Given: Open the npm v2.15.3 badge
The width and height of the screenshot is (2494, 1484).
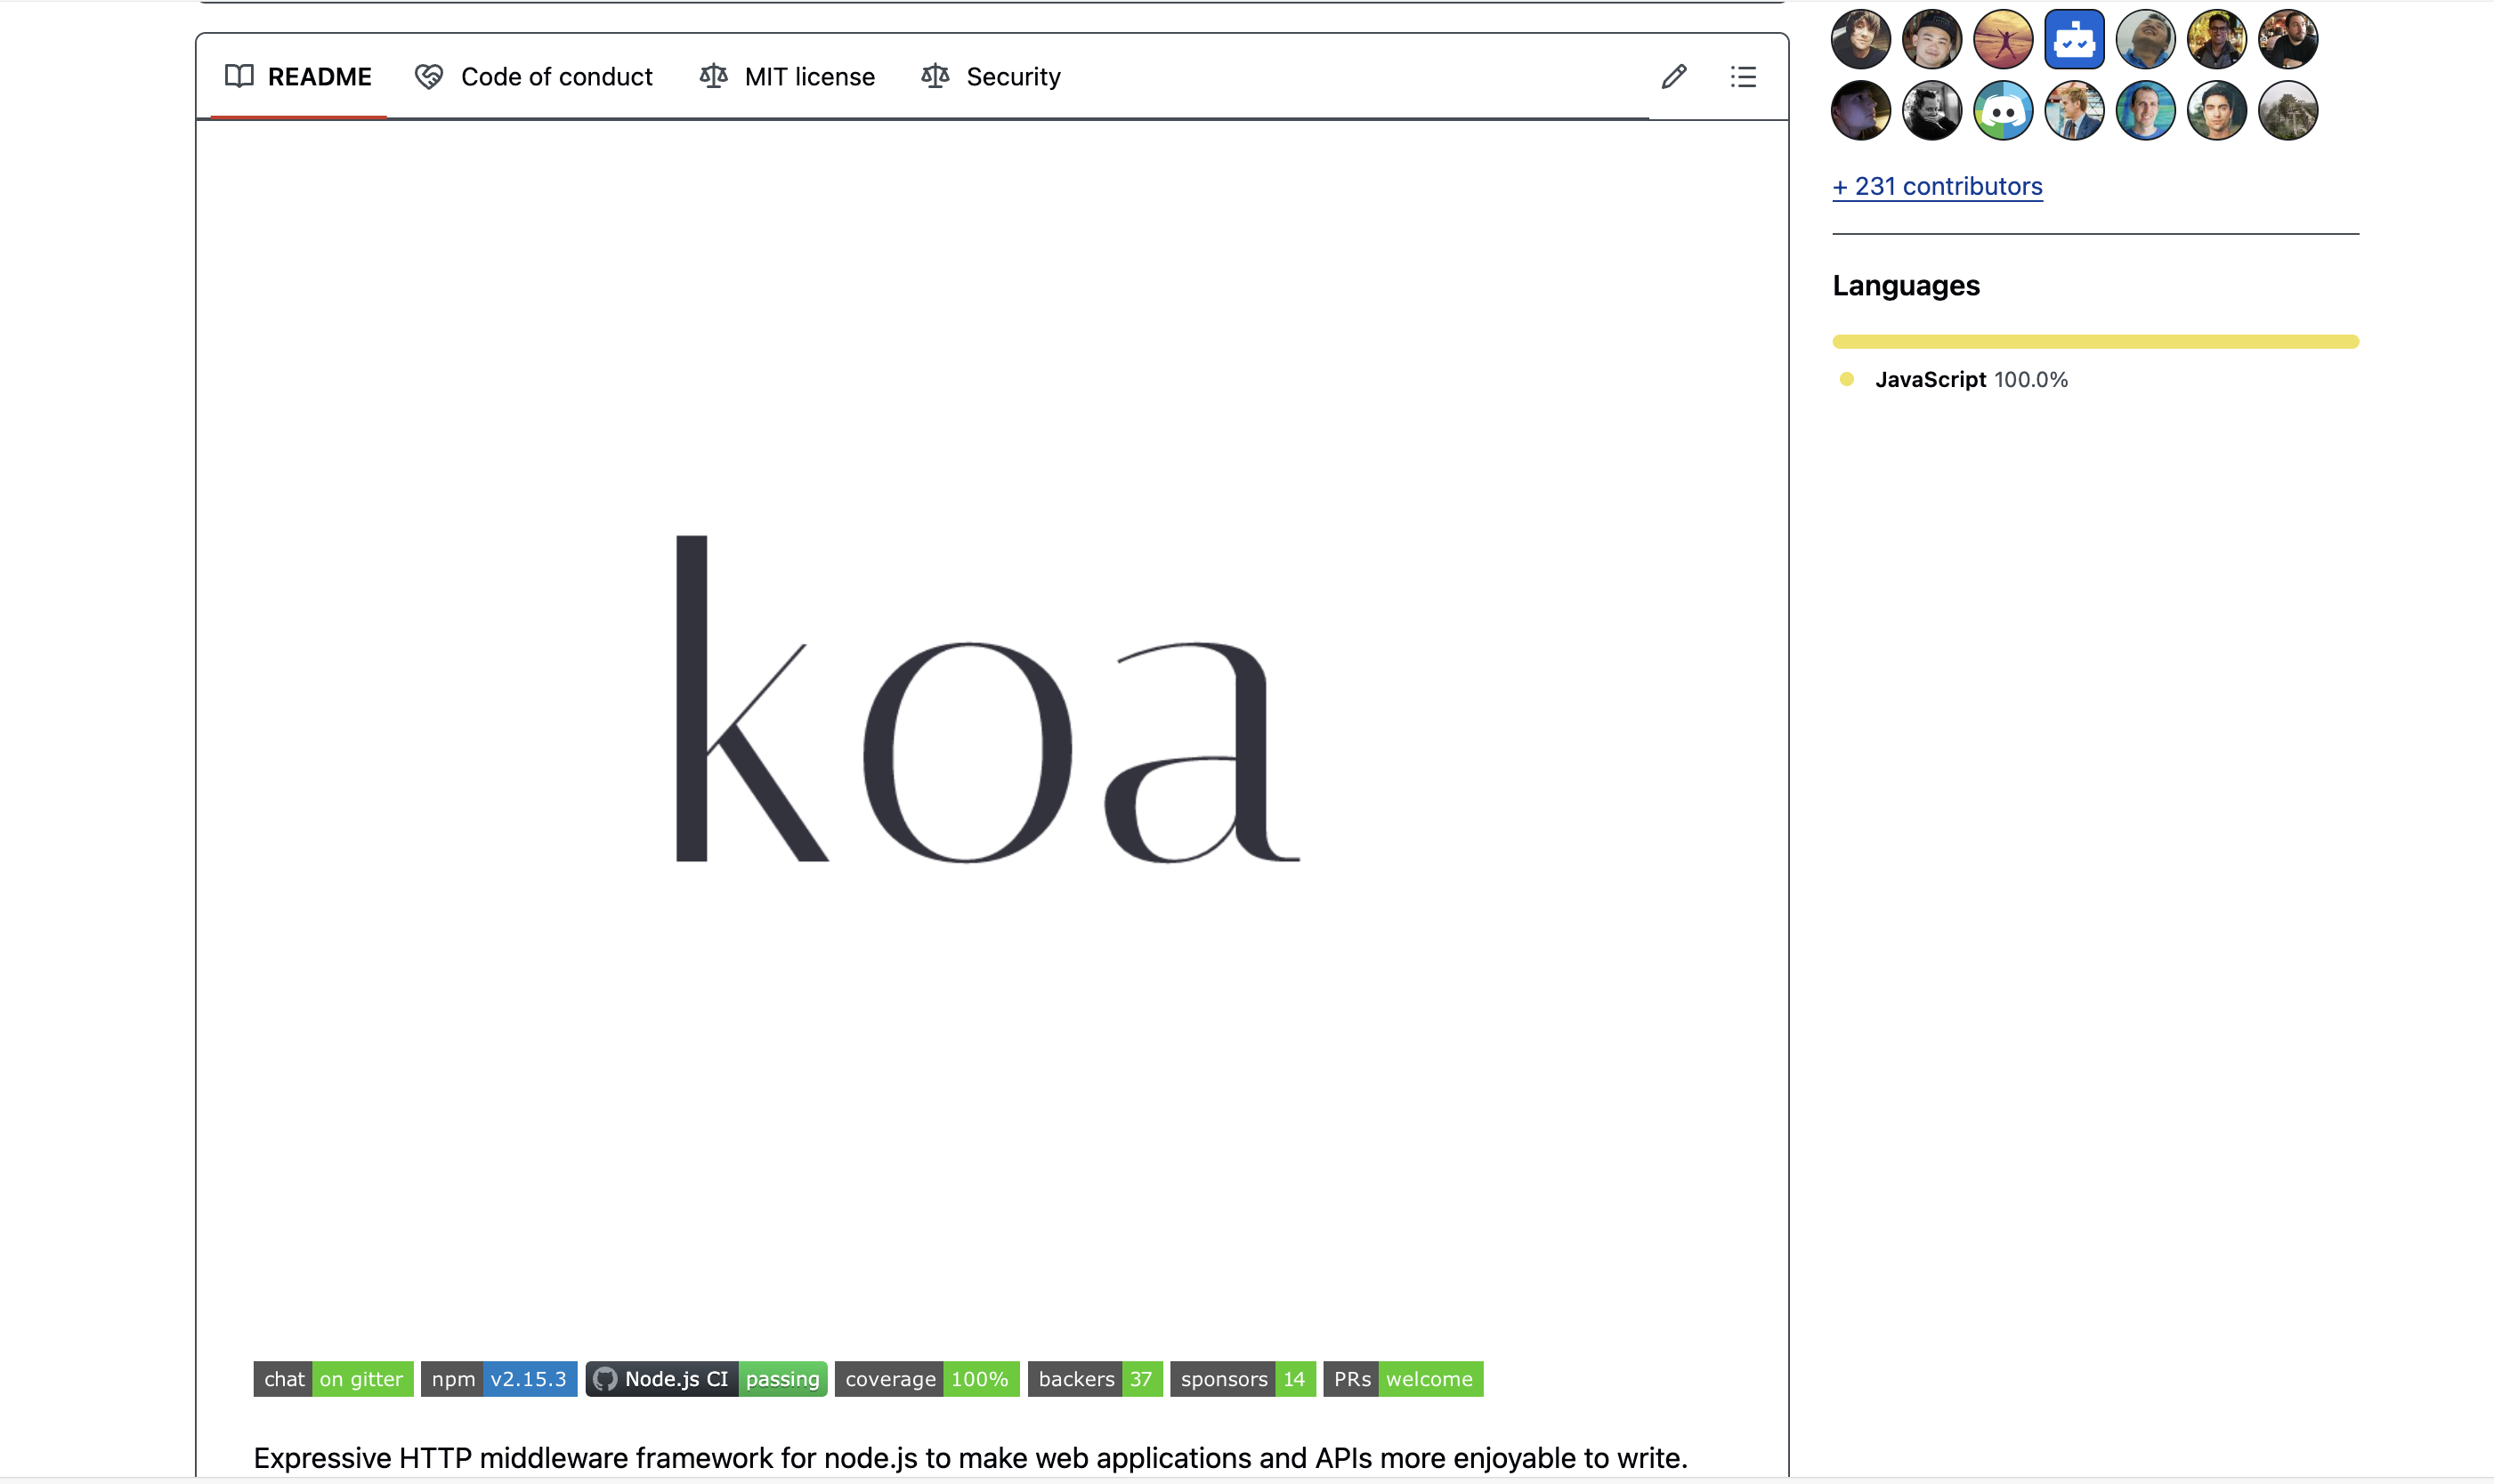Looking at the screenshot, I should (x=498, y=1379).
